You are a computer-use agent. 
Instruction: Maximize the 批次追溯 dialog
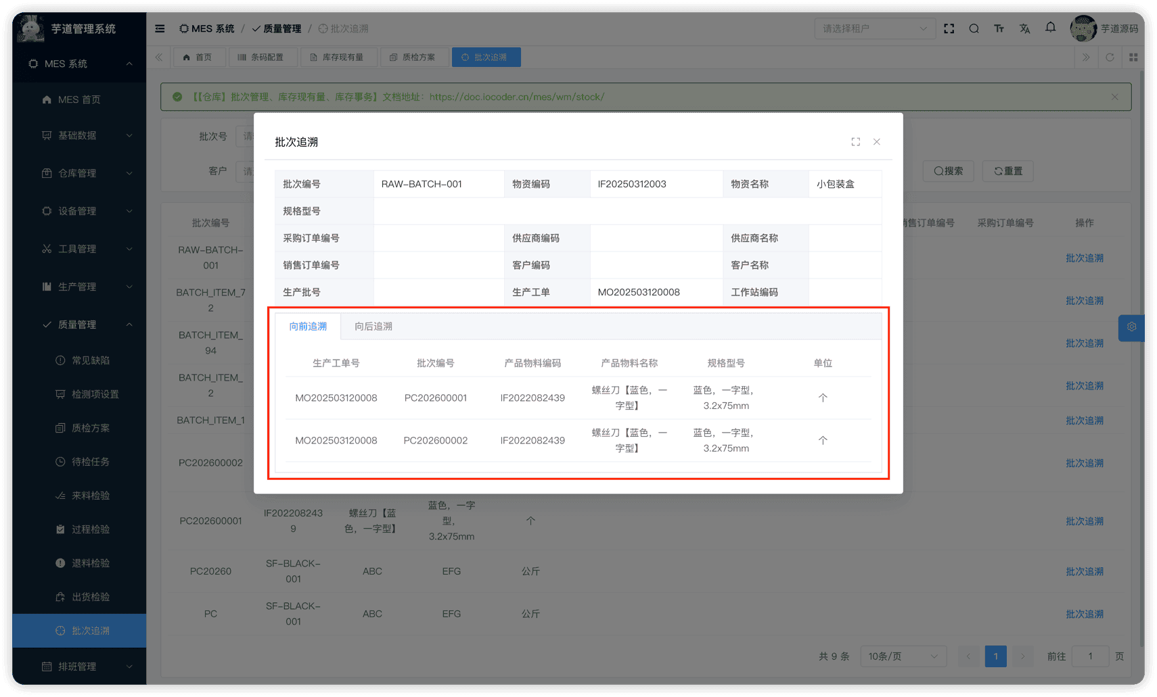(855, 142)
